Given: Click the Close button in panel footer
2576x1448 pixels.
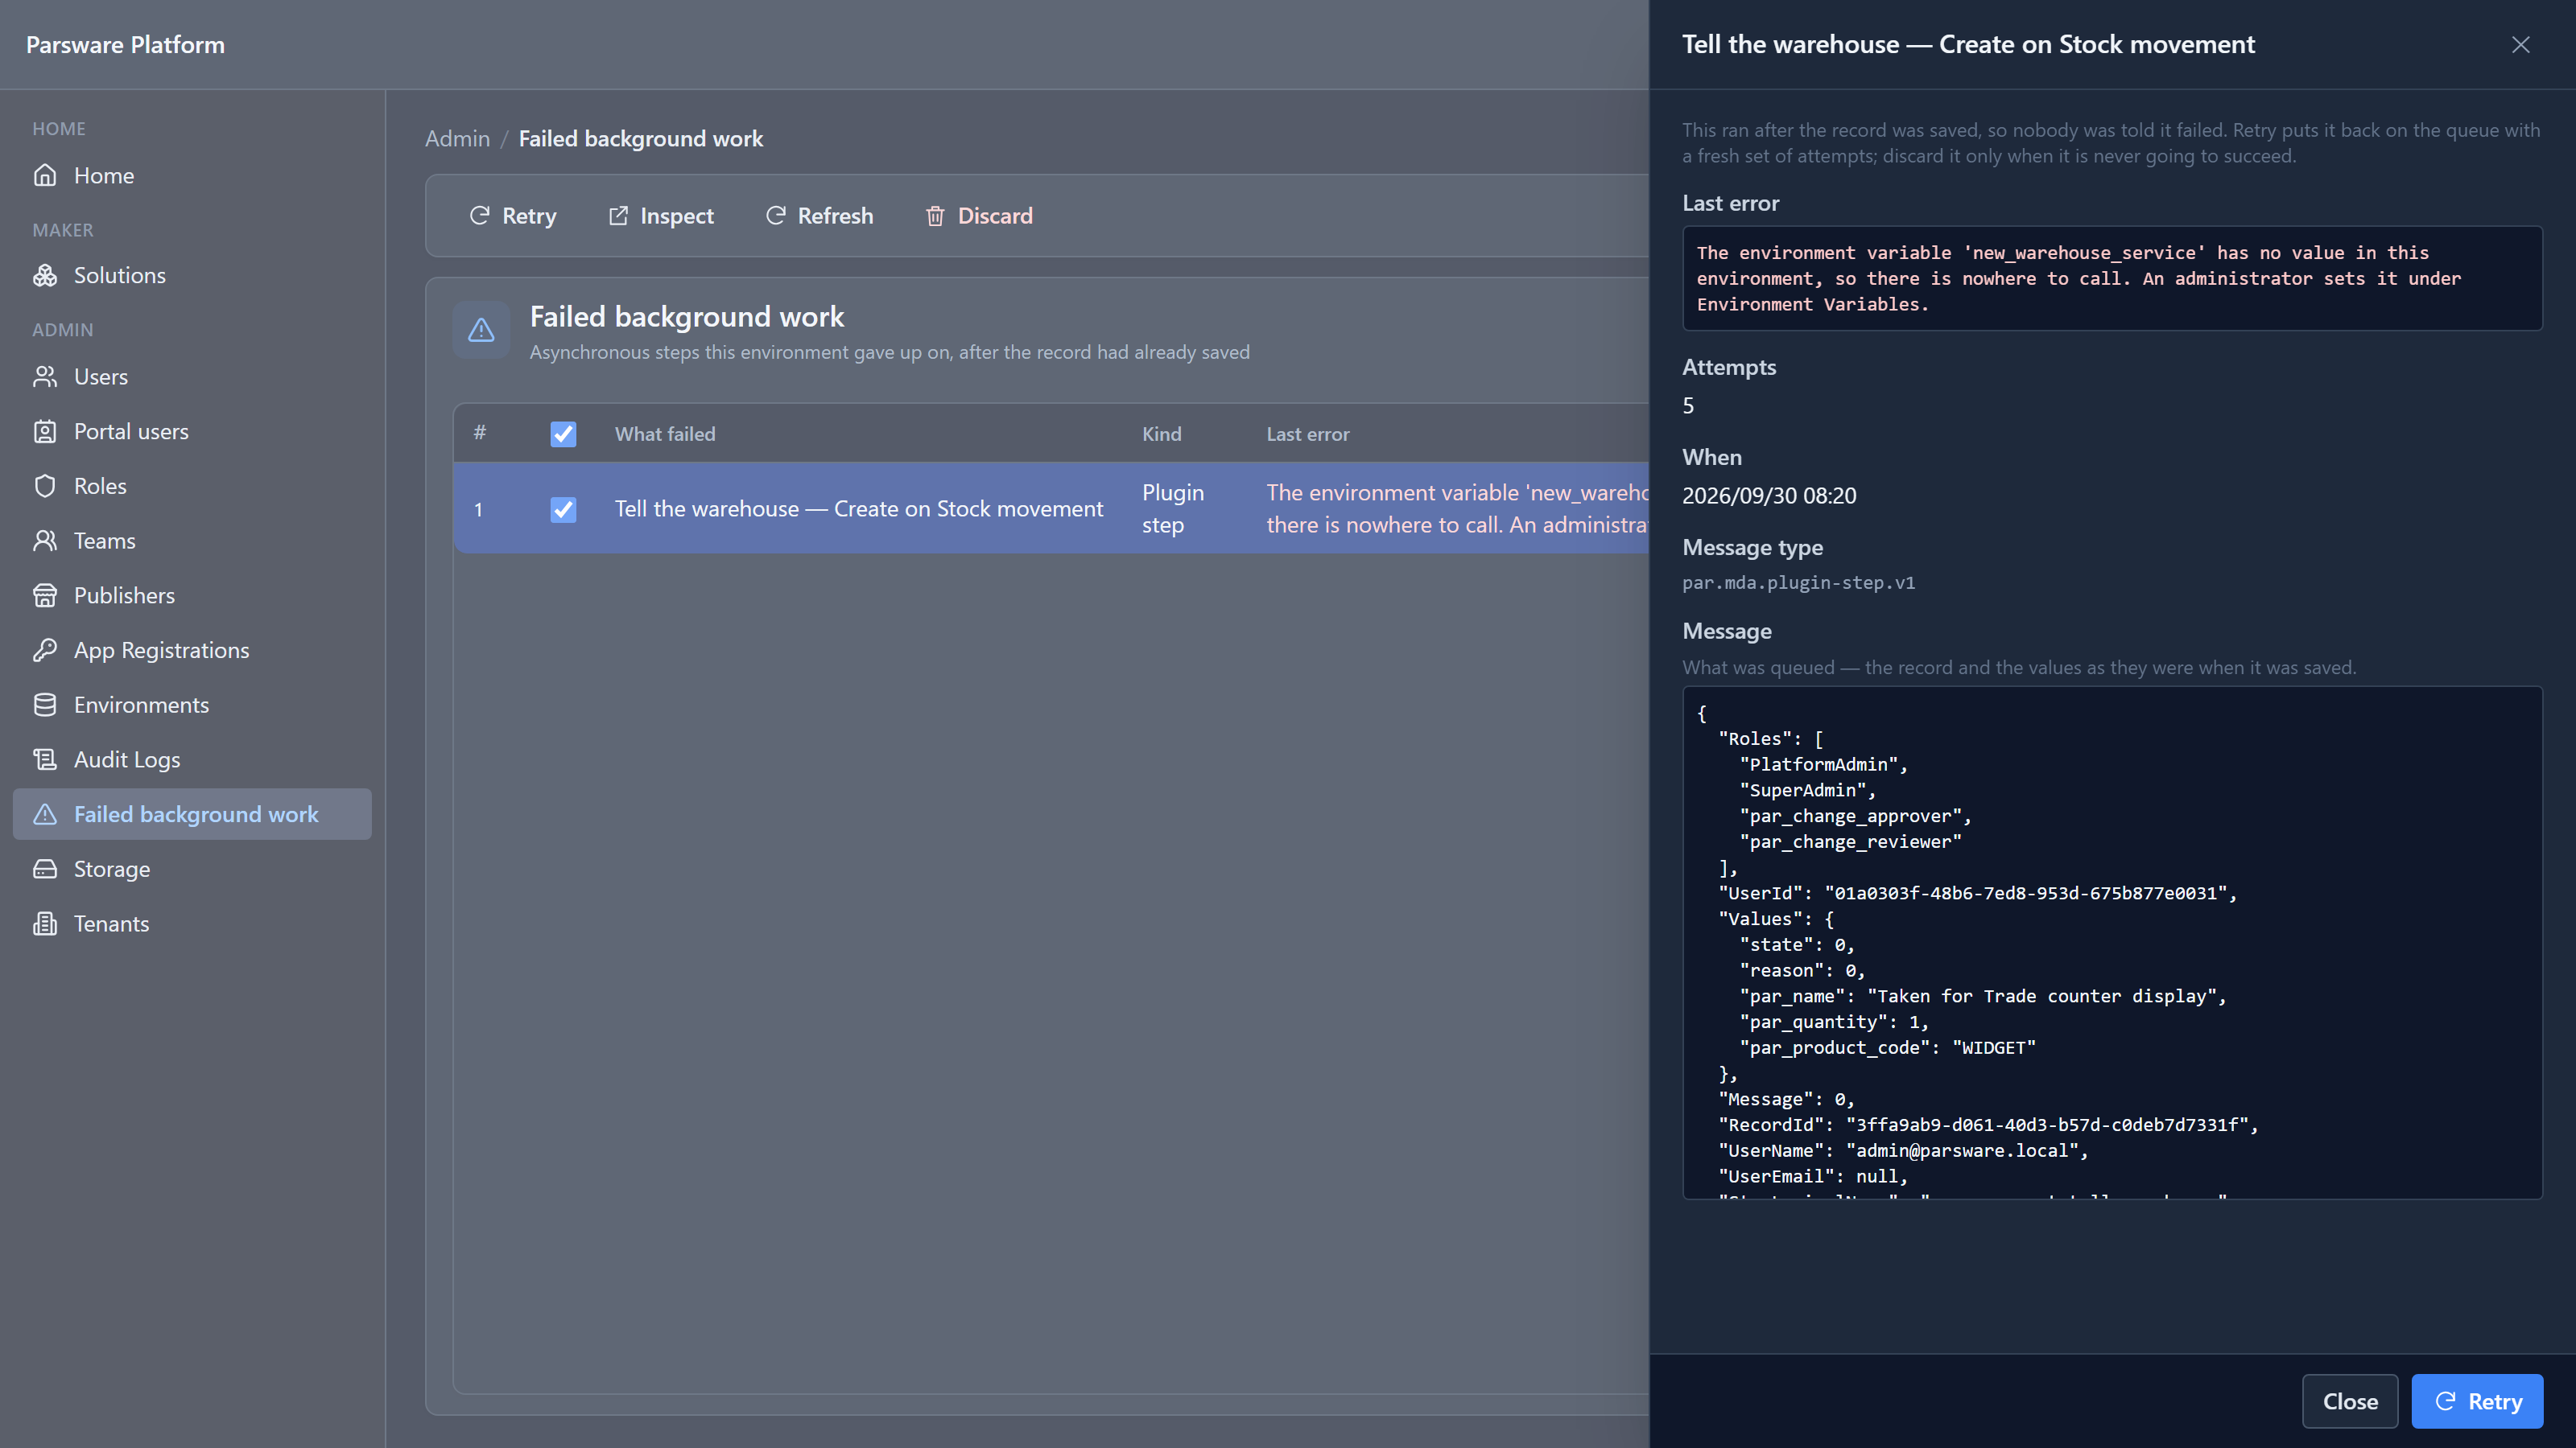Looking at the screenshot, I should [x=2350, y=1401].
